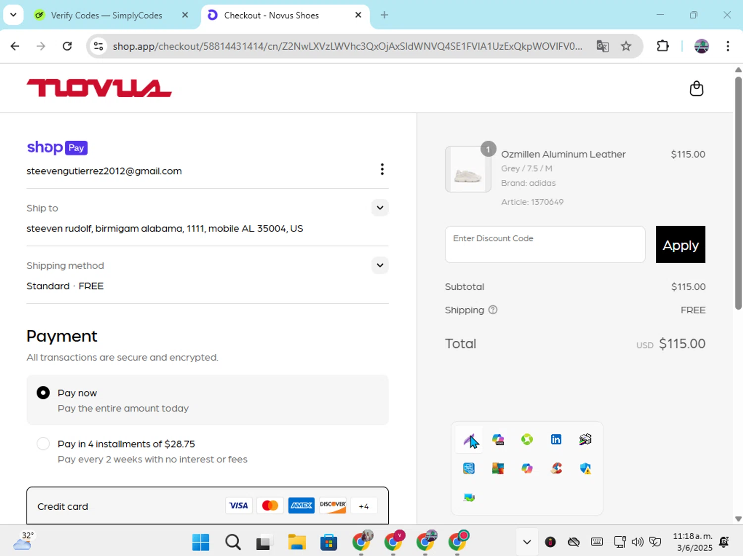Click the Enter Discount Code field
Image resolution: width=743 pixels, height=556 pixels.
[x=545, y=245]
